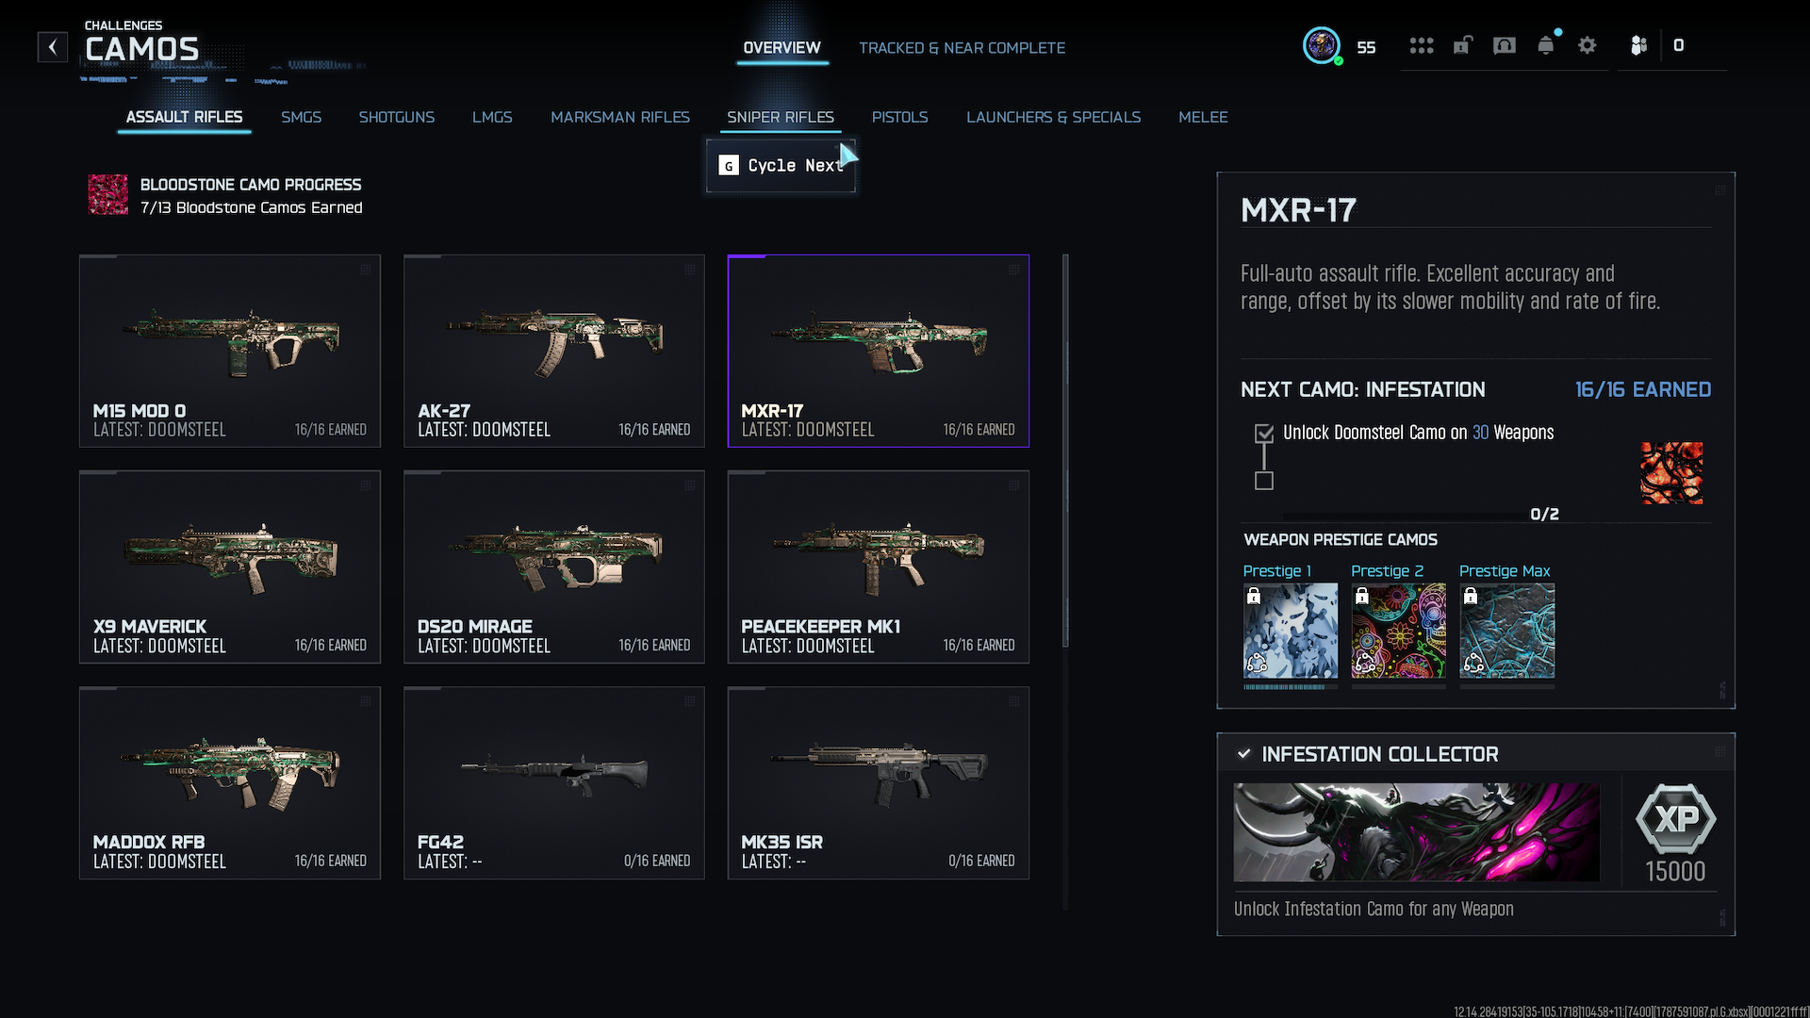Screen dimensions: 1810x1018
Task: Click the "Full-auto assault rifle" description text
Action: (x=1450, y=287)
